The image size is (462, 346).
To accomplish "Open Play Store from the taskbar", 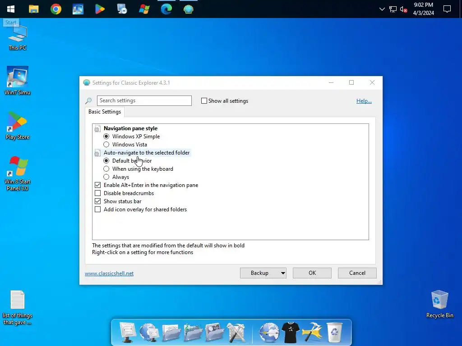I will tap(100, 9).
